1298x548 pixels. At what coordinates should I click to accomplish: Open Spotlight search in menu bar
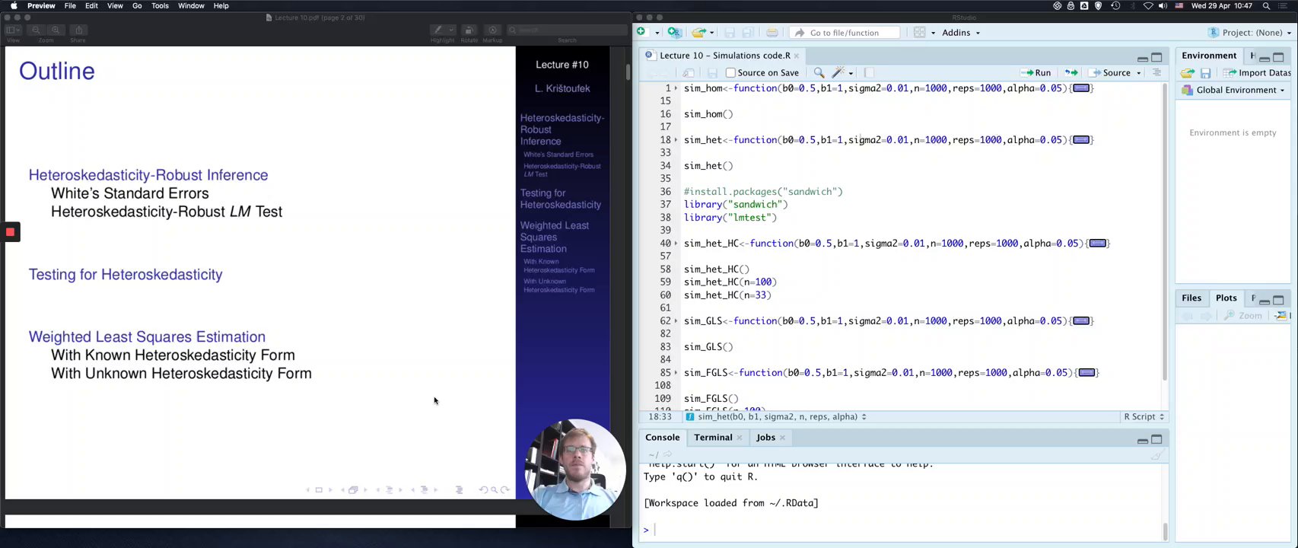click(x=1266, y=5)
